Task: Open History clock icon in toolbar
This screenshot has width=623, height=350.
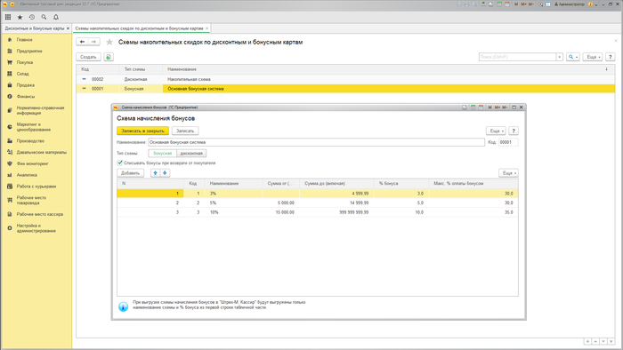Action: pyautogui.click(x=32, y=17)
